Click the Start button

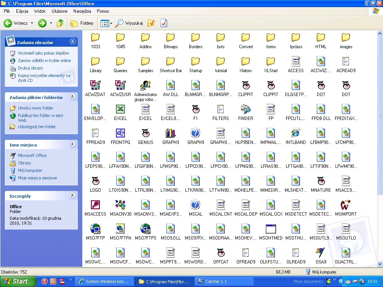(18, 282)
